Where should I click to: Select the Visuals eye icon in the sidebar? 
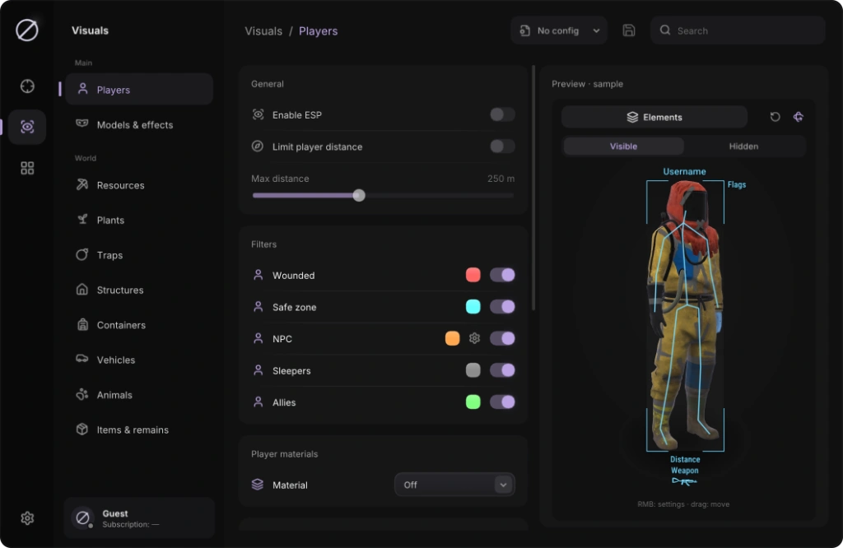pos(27,127)
